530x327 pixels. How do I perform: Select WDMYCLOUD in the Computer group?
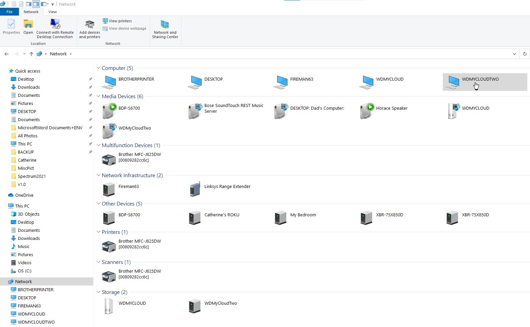tap(382, 82)
